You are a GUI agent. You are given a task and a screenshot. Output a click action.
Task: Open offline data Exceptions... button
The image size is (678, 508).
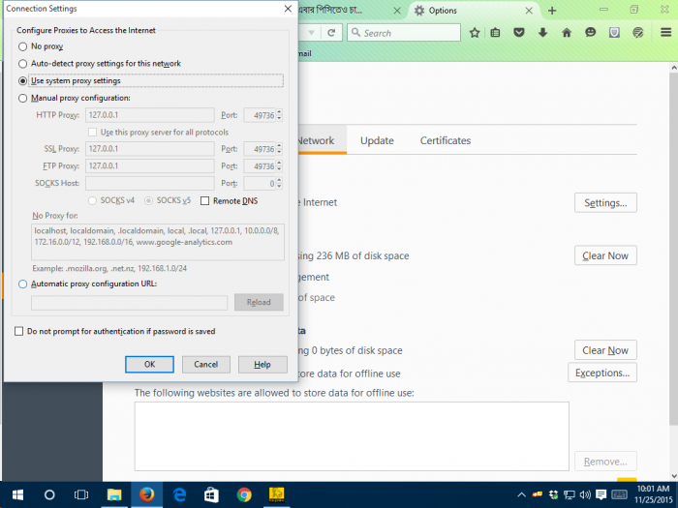click(602, 373)
